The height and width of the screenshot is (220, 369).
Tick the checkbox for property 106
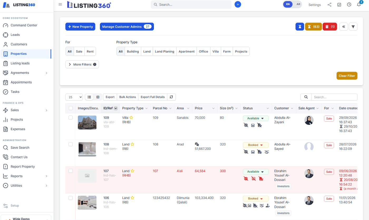71,198
